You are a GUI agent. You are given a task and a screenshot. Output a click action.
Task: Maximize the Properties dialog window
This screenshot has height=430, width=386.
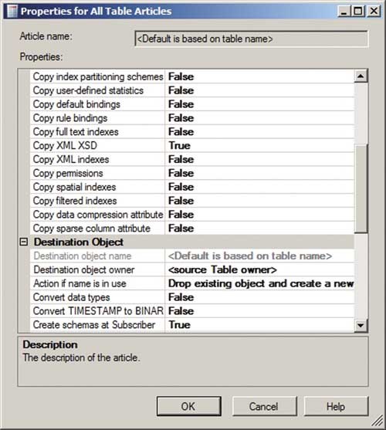click(x=358, y=12)
